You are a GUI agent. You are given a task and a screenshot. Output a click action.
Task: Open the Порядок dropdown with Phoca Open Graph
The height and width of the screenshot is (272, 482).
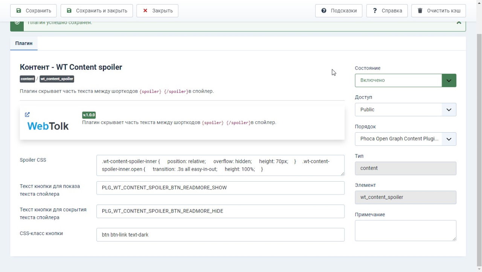[x=406, y=139]
